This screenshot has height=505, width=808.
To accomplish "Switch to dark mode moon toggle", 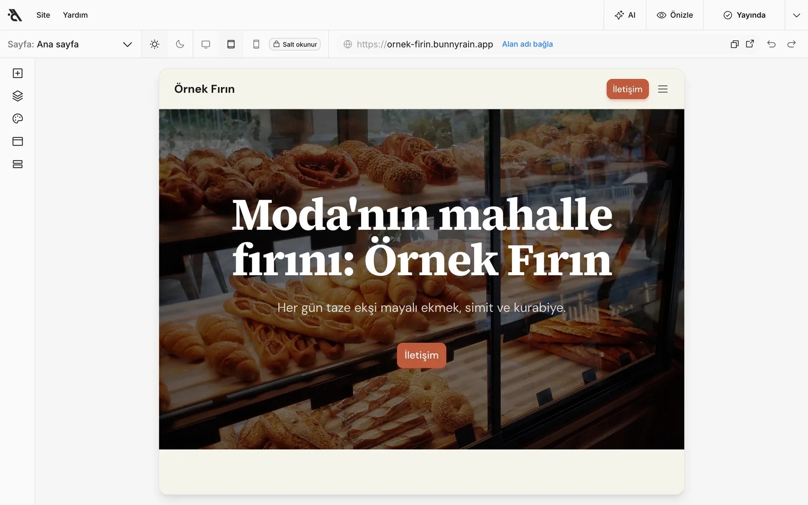I will point(180,44).
